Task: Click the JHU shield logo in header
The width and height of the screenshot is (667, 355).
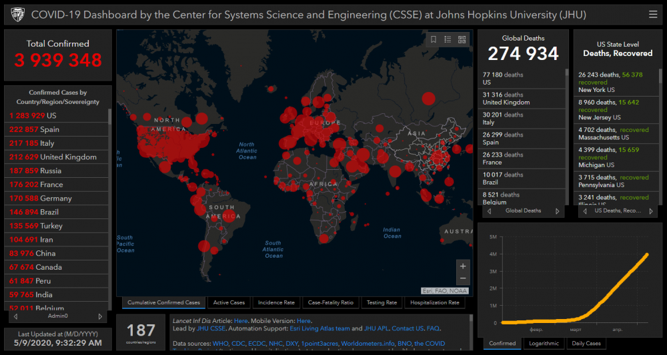Action: coord(17,14)
